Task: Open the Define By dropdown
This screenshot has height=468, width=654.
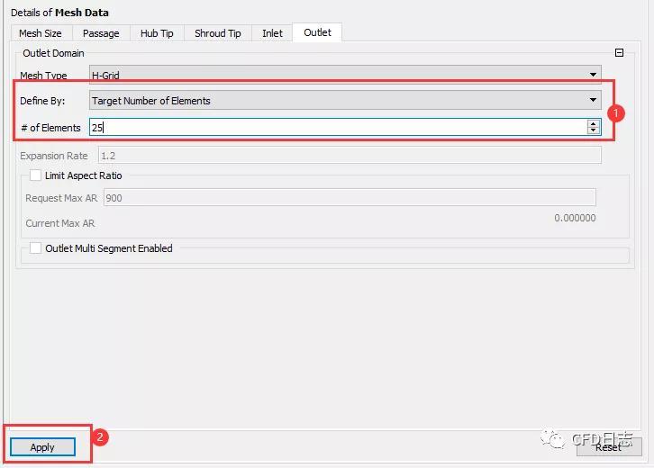Action: [345, 100]
